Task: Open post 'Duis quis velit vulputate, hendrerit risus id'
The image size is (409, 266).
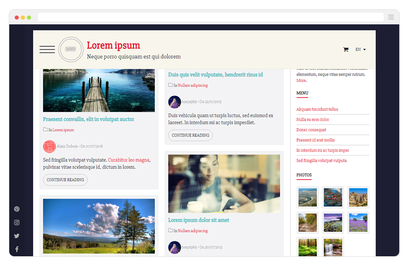Action: (x=215, y=75)
